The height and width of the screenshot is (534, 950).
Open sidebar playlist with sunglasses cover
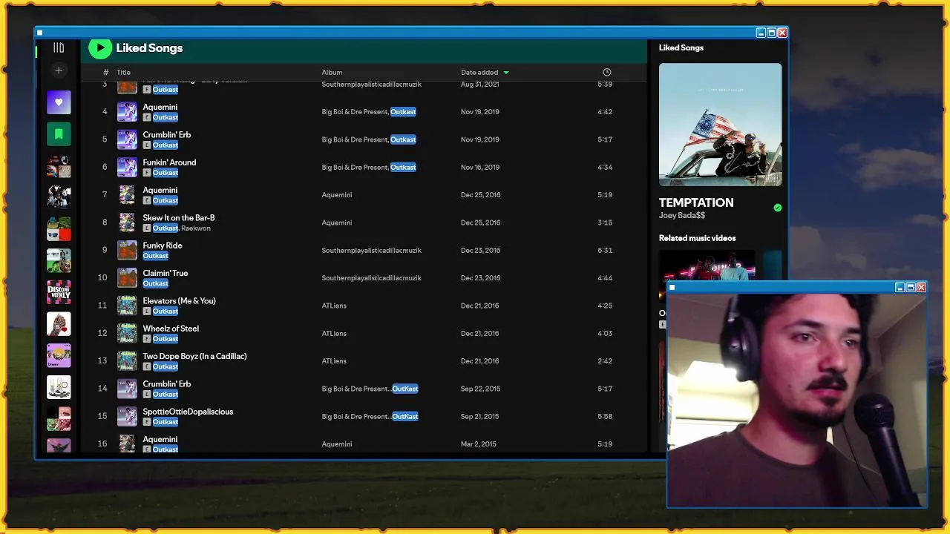point(59,229)
